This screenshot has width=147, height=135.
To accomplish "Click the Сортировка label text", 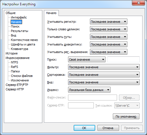I will (x=56, y=75).
